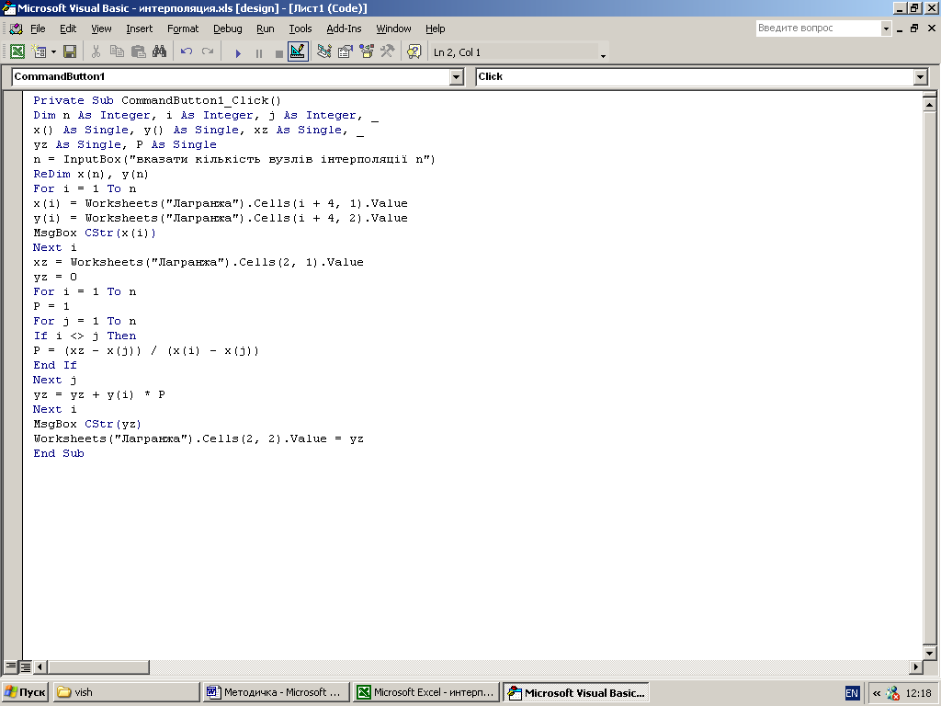The height and width of the screenshot is (706, 941).
Task: Open the Edit menu
Action: (x=68, y=28)
